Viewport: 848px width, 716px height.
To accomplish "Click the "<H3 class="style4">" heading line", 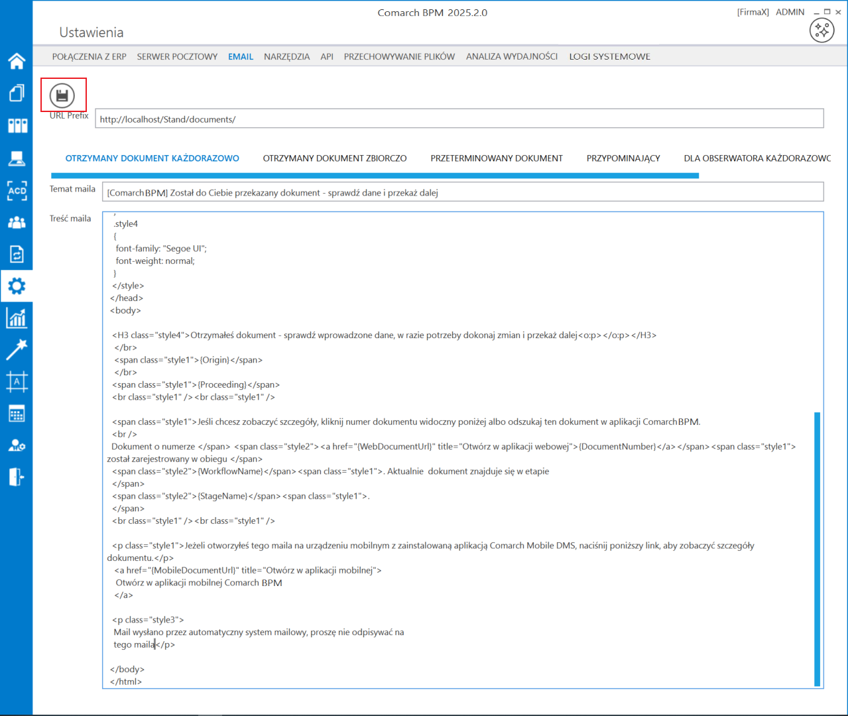I will pyautogui.click(x=384, y=335).
